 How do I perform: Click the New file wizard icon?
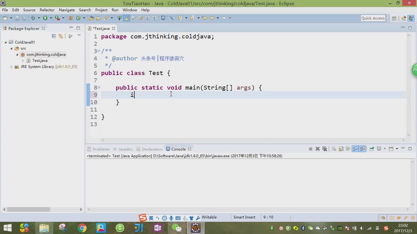[5, 18]
